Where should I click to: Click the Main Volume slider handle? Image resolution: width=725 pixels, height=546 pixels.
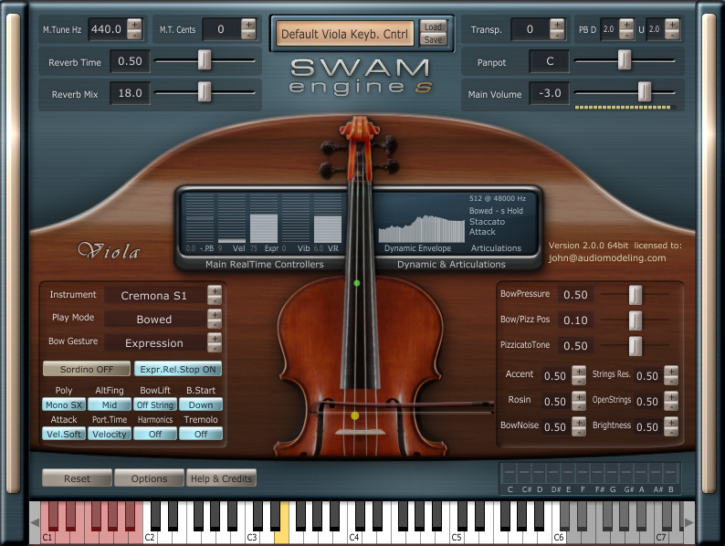[644, 92]
